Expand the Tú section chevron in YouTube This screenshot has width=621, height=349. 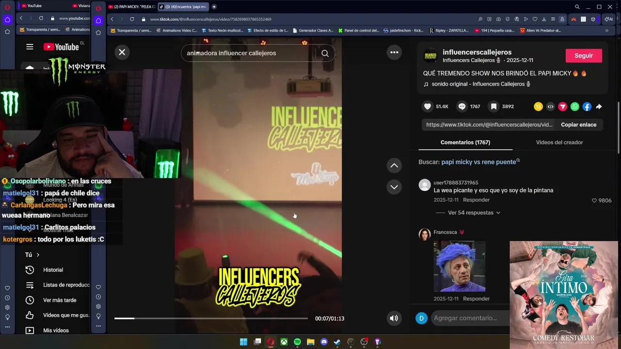coord(38,255)
